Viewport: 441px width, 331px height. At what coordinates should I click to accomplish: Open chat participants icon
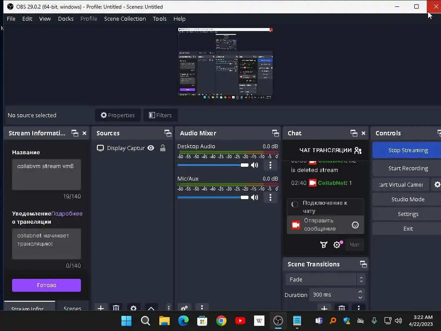[358, 150]
